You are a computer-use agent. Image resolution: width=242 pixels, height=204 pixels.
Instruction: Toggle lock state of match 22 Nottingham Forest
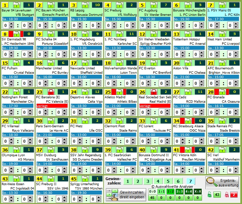click(17, 92)
